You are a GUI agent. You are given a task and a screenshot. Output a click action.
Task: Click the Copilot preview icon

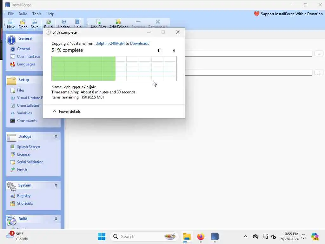315,236
